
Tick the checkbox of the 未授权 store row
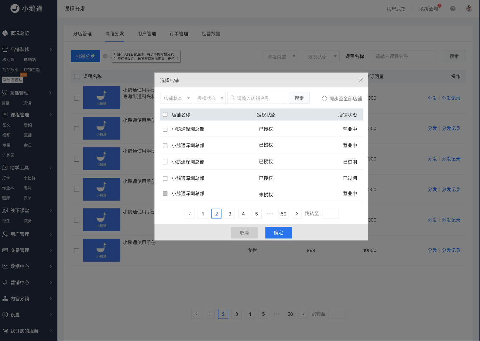point(165,194)
